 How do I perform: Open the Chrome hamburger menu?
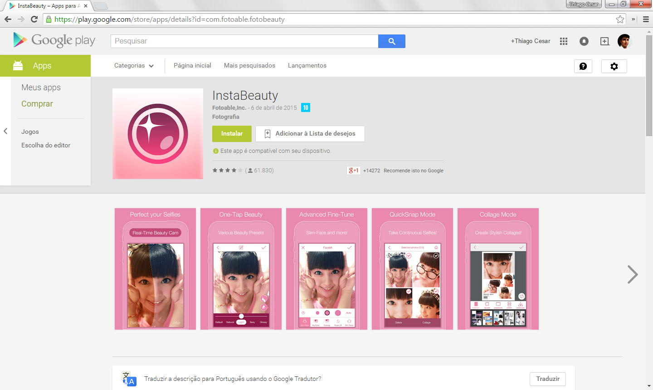[x=646, y=19]
